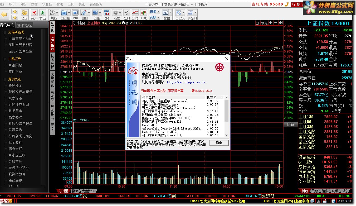Close the 关于 About dialog

pyautogui.click(x=226, y=58)
